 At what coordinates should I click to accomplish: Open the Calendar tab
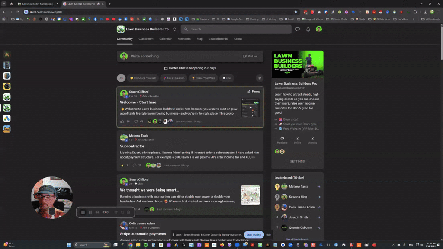coord(166,39)
